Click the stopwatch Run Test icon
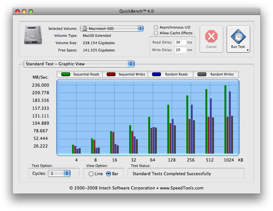273x211 pixels. tap(238, 36)
